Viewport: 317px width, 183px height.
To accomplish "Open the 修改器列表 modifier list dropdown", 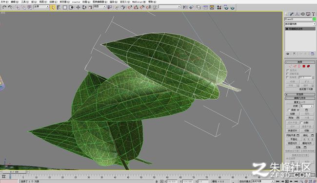I will [x=300, y=24].
